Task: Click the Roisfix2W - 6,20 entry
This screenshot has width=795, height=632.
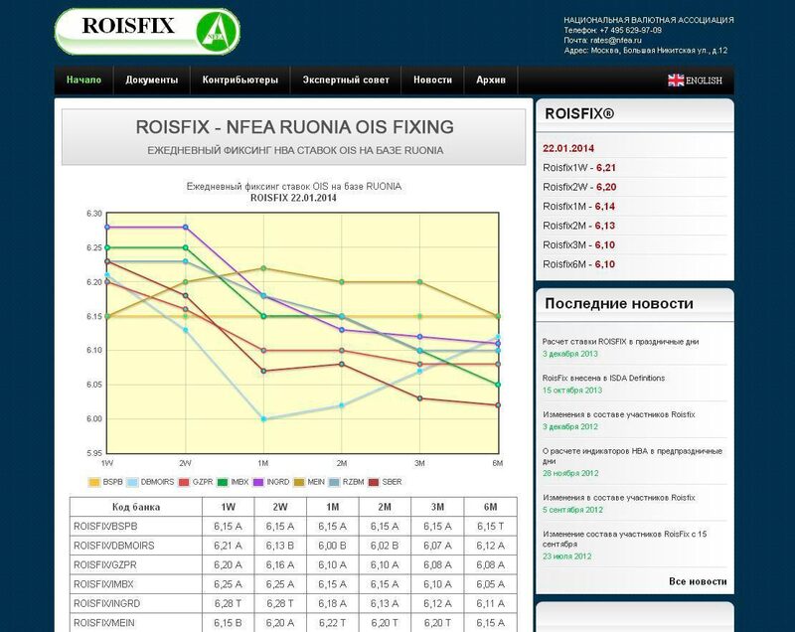Action: [x=579, y=187]
